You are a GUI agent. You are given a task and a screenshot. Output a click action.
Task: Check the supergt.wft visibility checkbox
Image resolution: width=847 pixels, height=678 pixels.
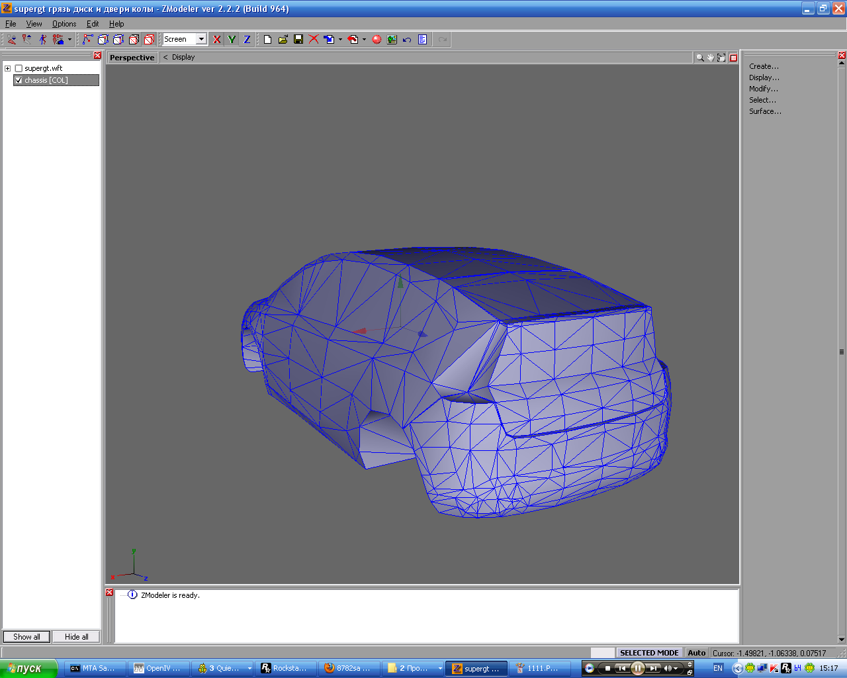[x=19, y=68]
